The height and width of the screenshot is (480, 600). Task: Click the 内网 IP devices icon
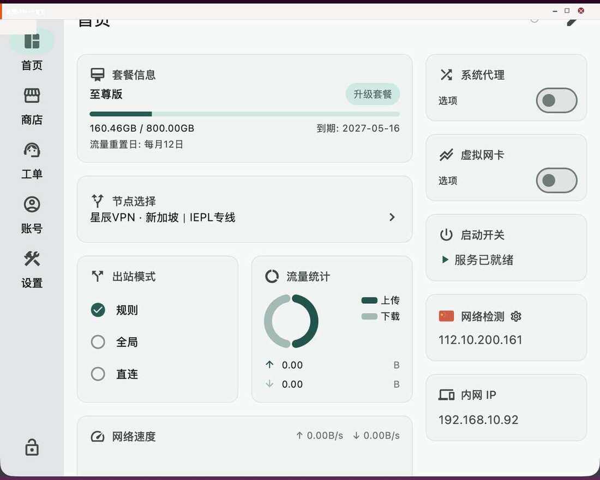pyautogui.click(x=446, y=395)
